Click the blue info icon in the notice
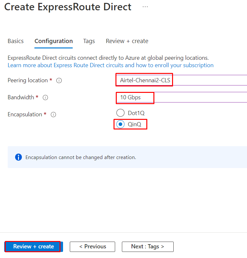The image size is (247, 258). [x=19, y=157]
